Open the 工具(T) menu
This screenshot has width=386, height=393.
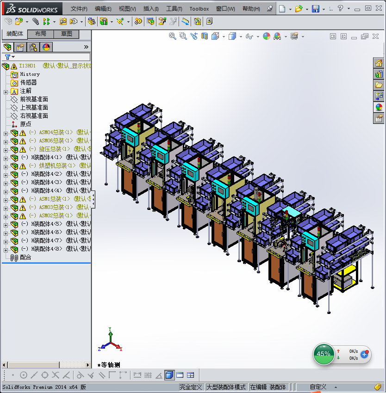pos(174,9)
